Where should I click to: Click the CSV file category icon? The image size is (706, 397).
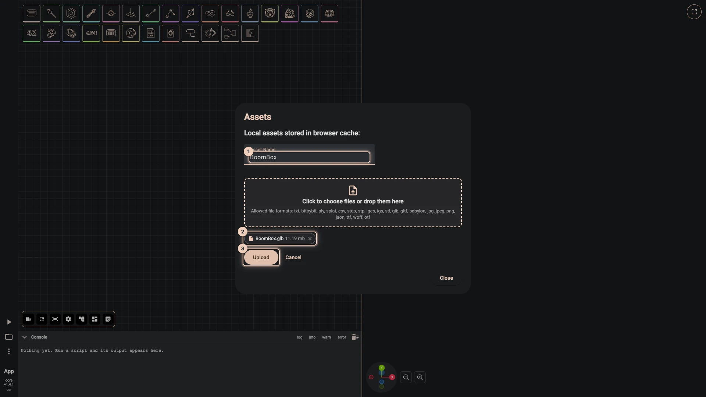click(151, 33)
